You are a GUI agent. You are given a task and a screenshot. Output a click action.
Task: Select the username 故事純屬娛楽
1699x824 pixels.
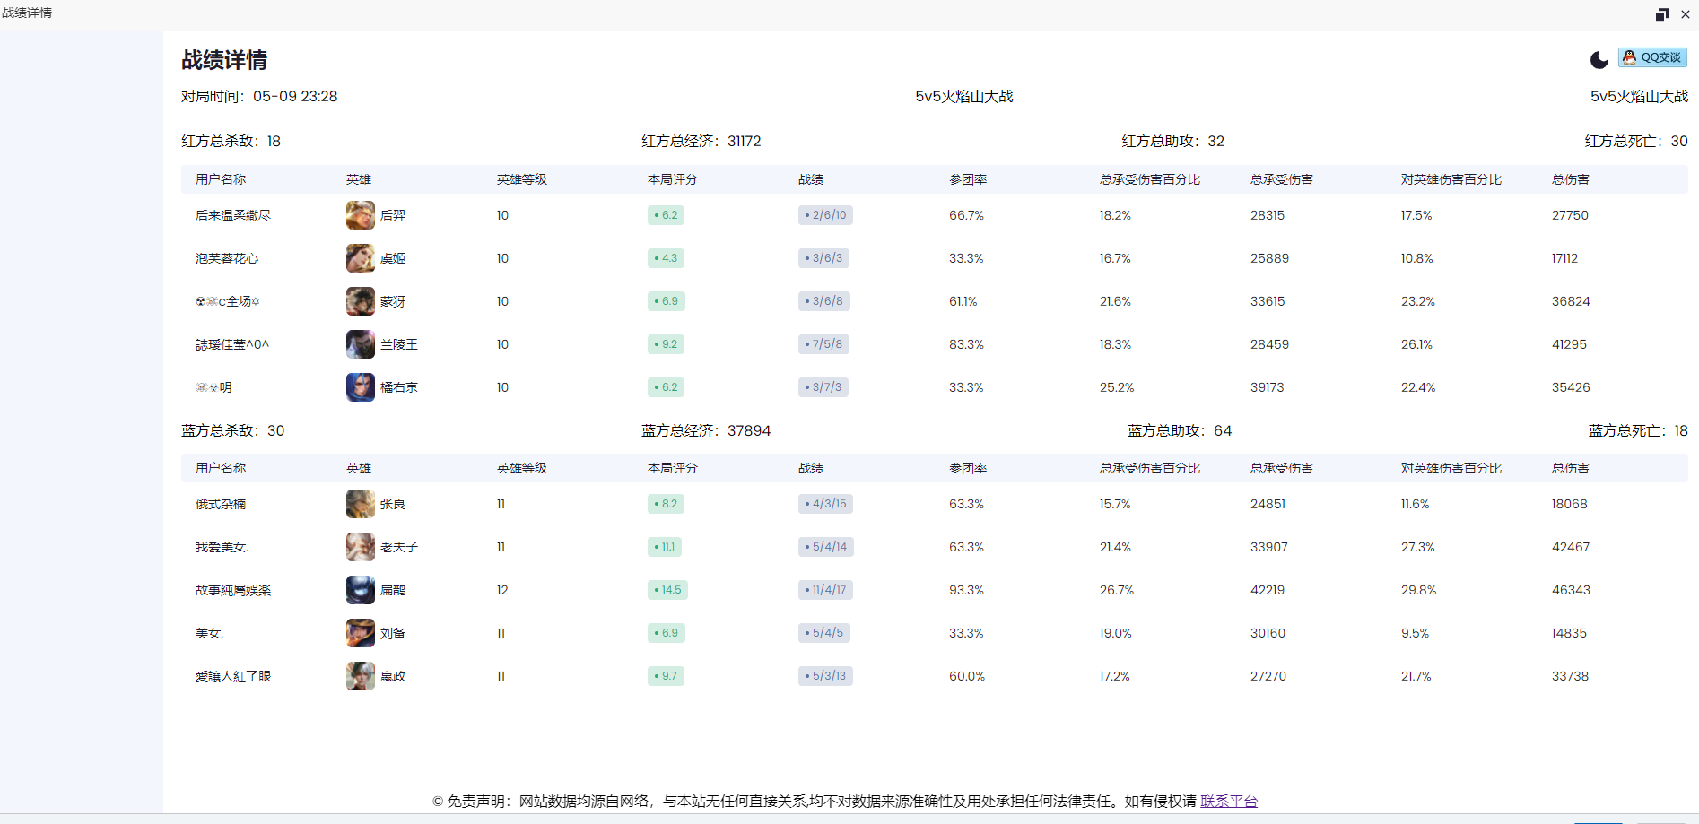pos(233,590)
